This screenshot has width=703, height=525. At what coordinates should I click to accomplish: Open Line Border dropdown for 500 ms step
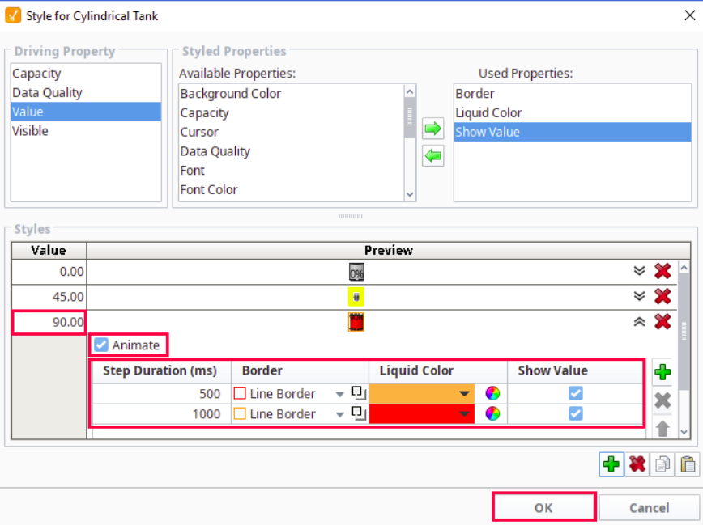coord(340,394)
